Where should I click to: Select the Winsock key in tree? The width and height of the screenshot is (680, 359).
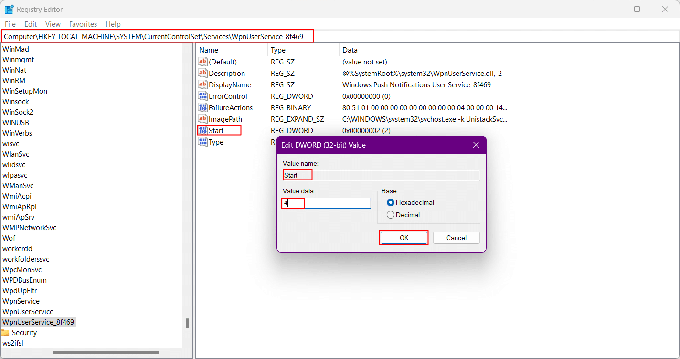coord(16,101)
